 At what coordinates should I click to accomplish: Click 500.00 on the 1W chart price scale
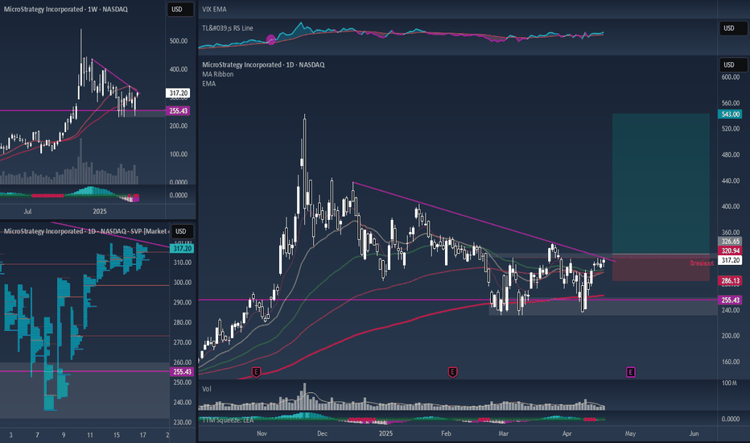coord(179,41)
